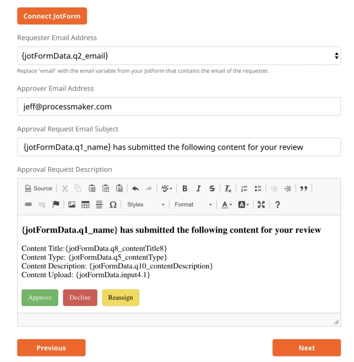This screenshot has height=362, width=354.
Task: Click the Approver Email Address field
Action: (x=179, y=107)
